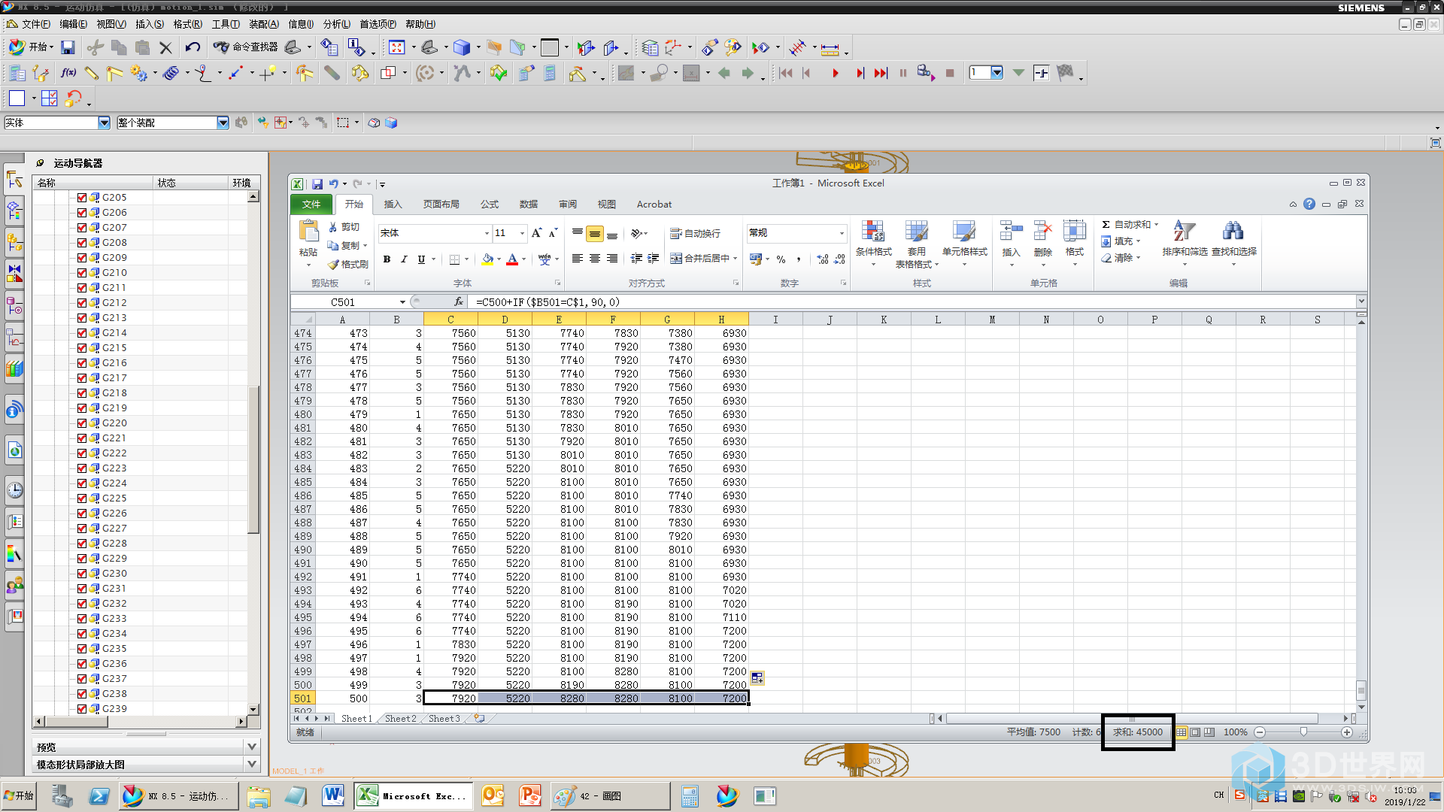Click the NX Undo arrow icon

click(x=193, y=47)
